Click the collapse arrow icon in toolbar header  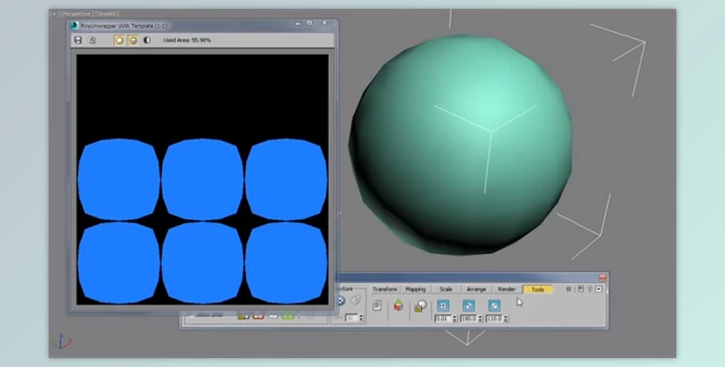pyautogui.click(x=599, y=289)
